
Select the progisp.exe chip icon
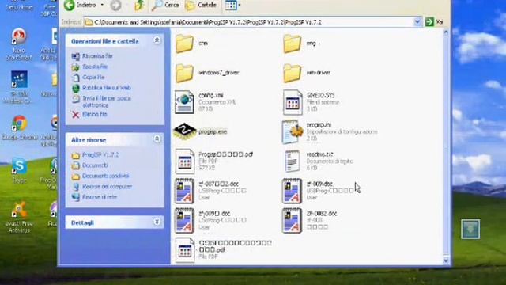pos(184,131)
